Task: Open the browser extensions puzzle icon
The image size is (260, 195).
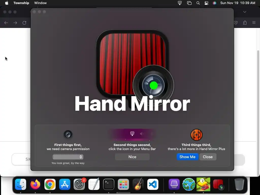Action: (245, 23)
